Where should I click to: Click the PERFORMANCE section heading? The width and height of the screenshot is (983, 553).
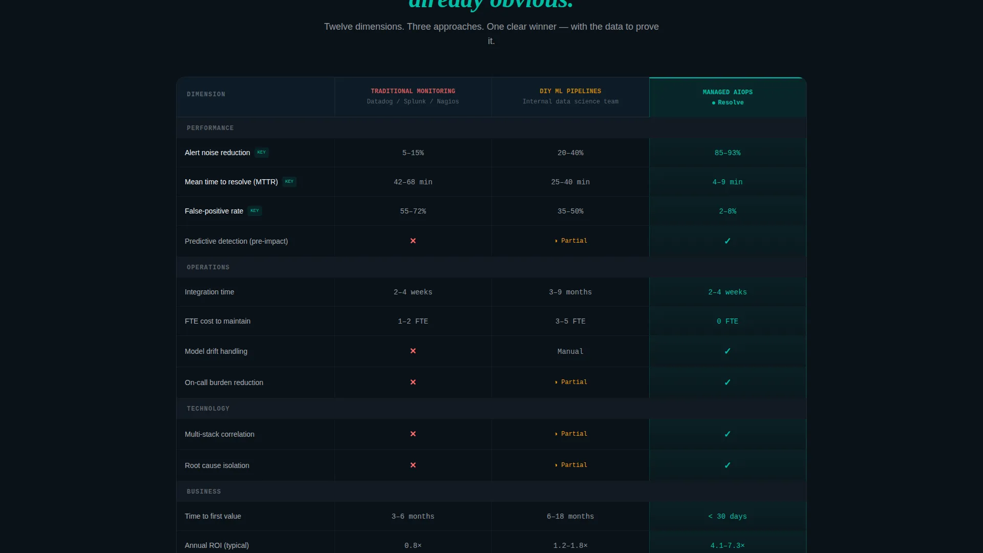pos(210,128)
